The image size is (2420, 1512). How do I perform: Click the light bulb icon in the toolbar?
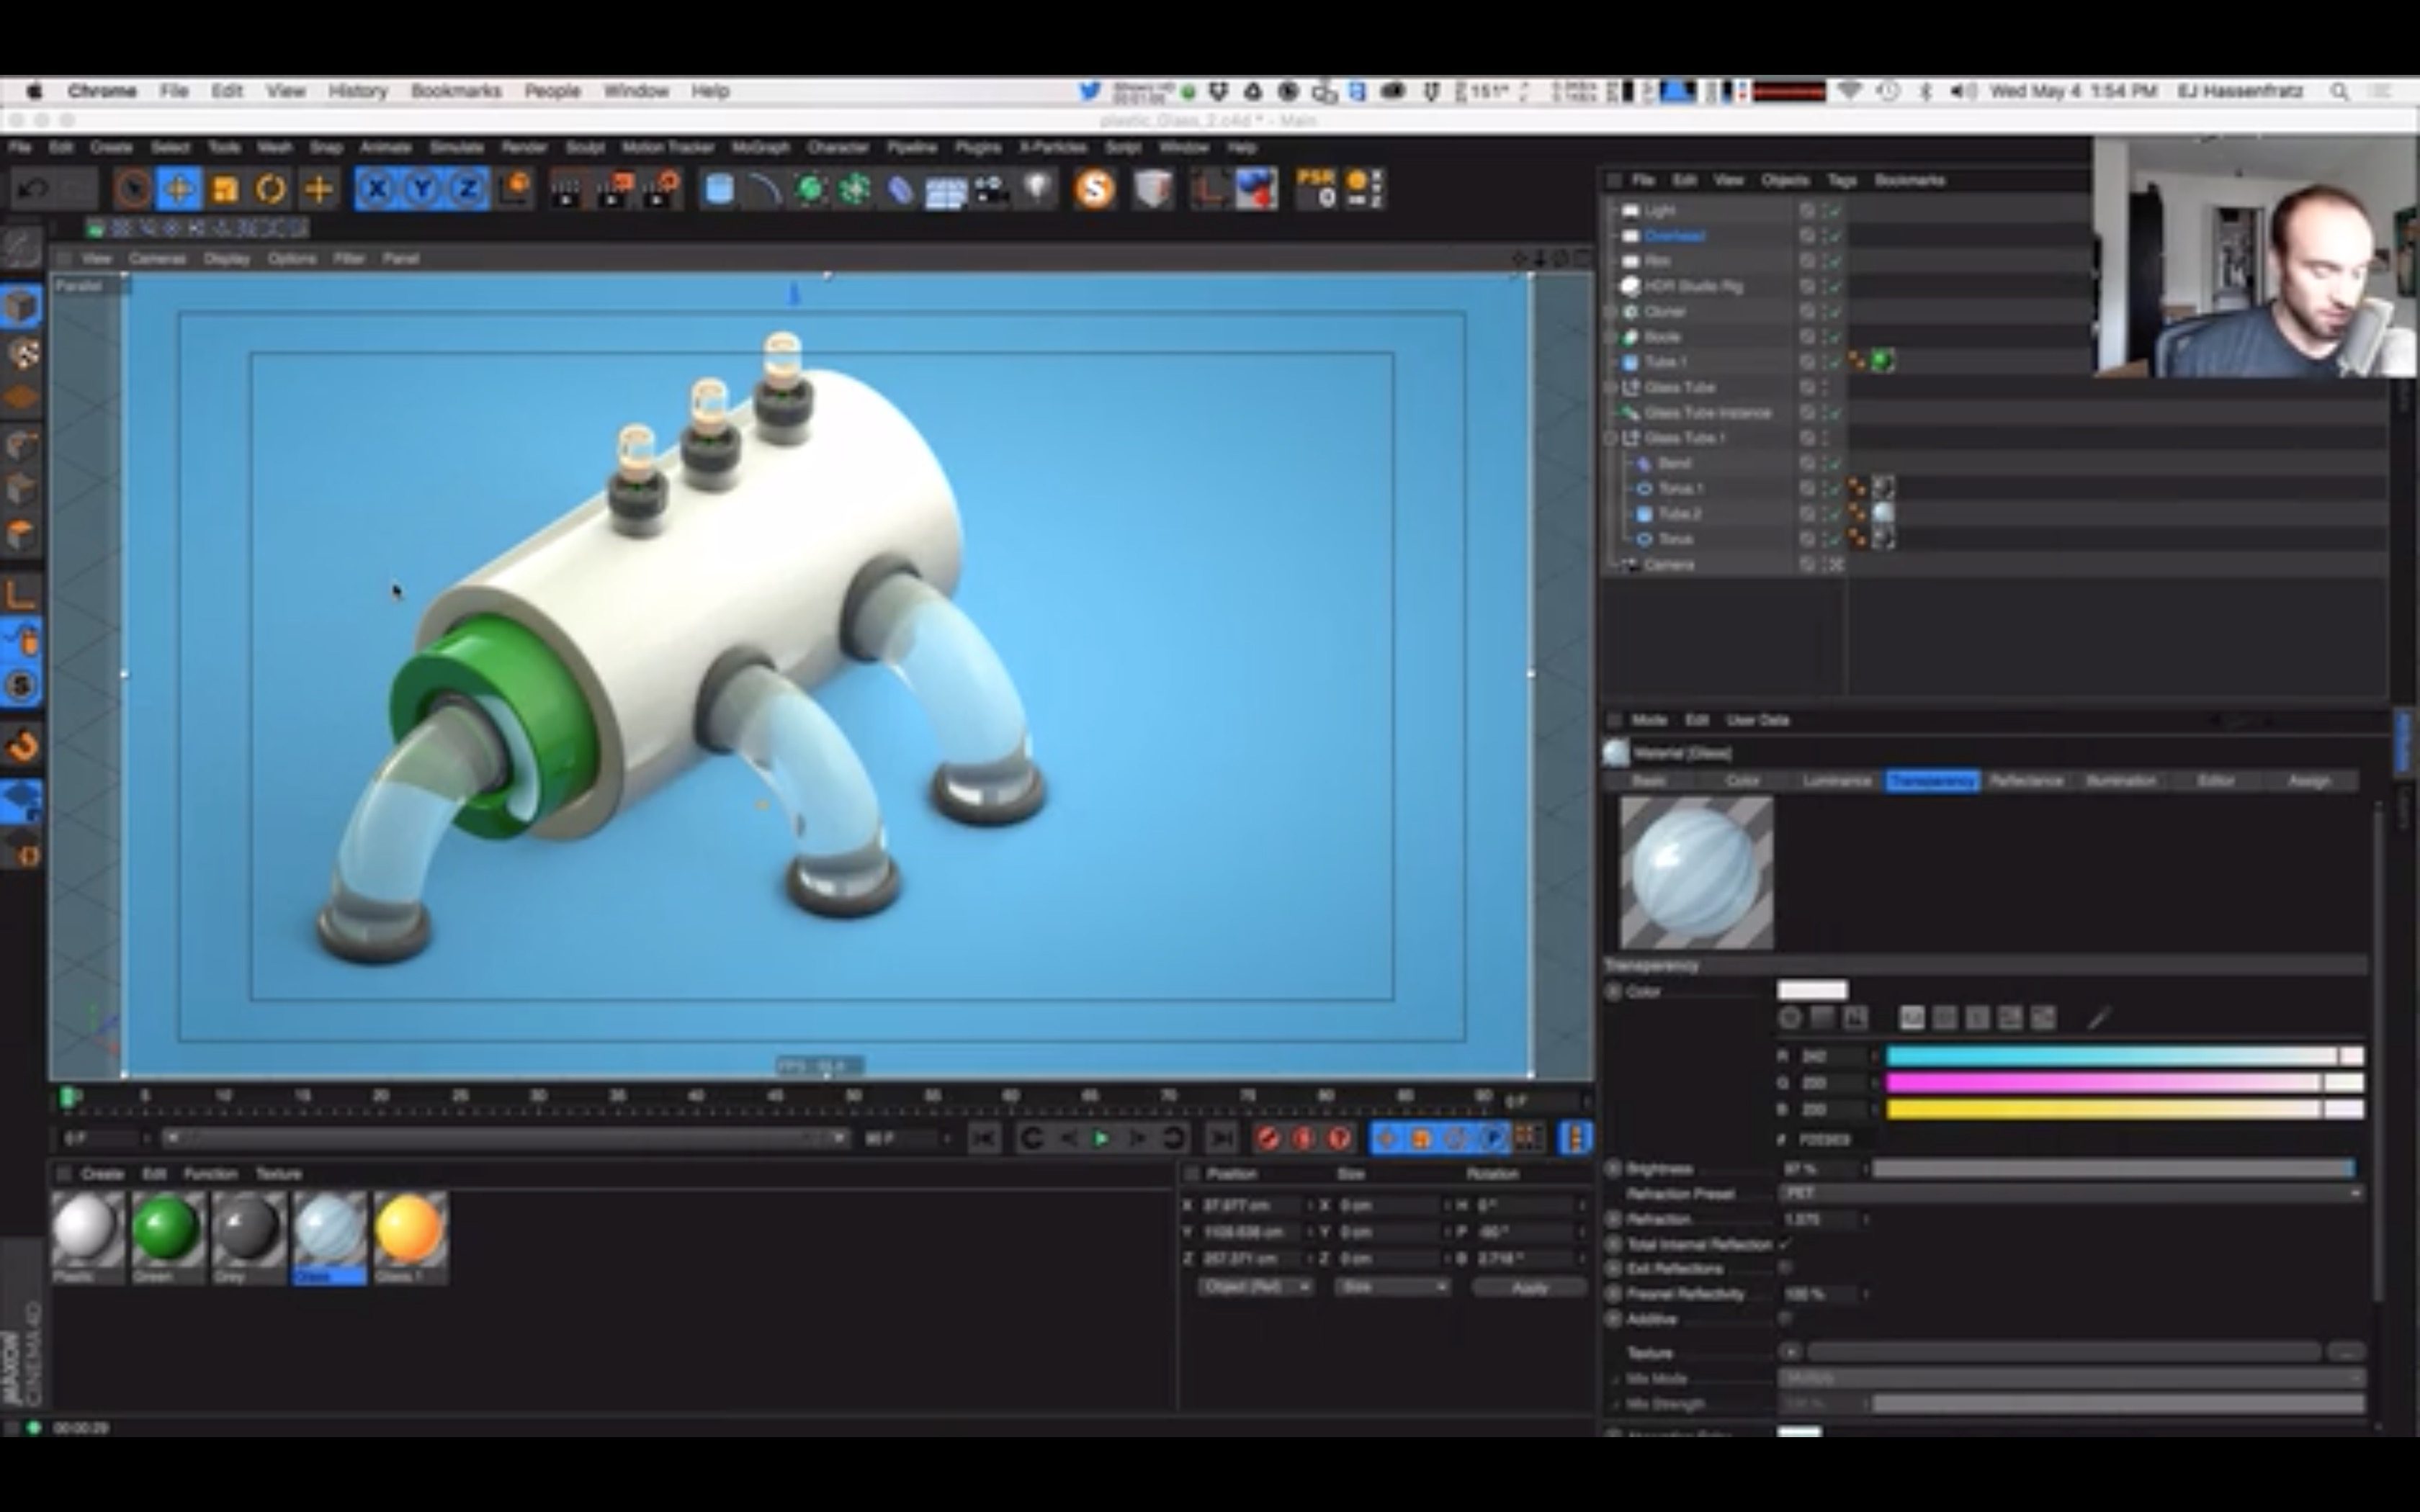(x=1038, y=189)
